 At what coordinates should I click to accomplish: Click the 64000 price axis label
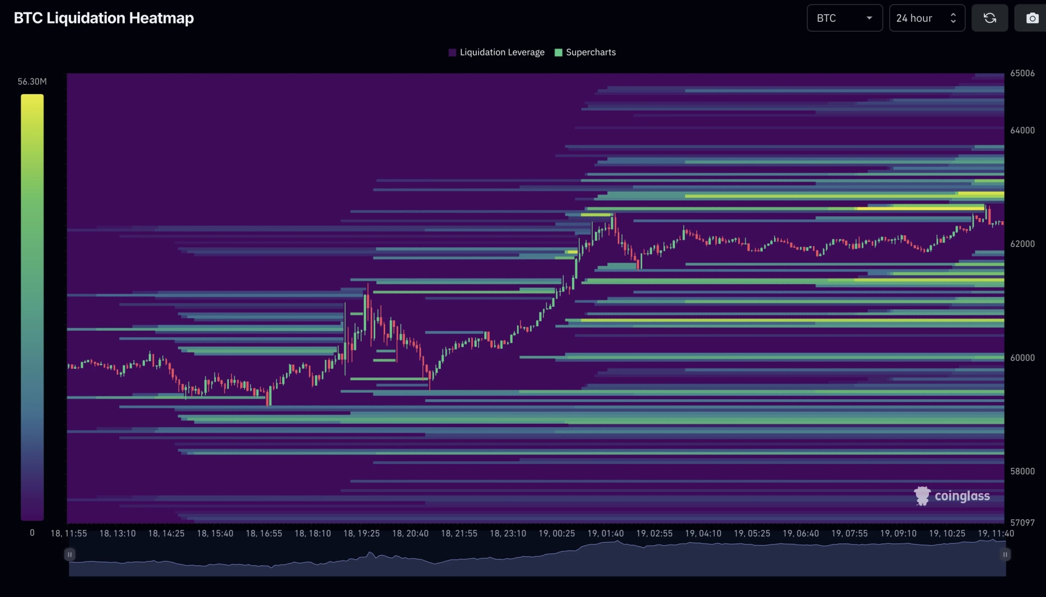point(1022,130)
